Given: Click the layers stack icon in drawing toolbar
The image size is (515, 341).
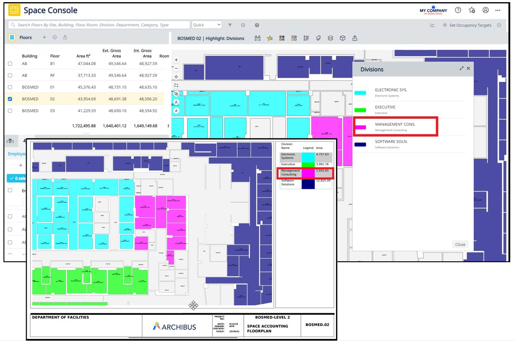Looking at the screenshot, I should 330,38.
